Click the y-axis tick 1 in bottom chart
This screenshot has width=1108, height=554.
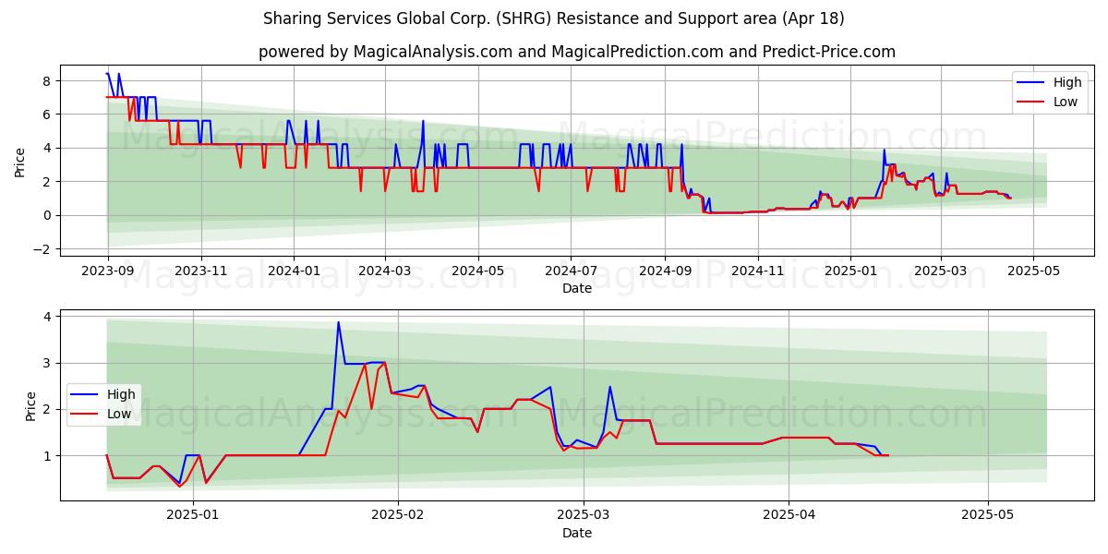pos(47,456)
